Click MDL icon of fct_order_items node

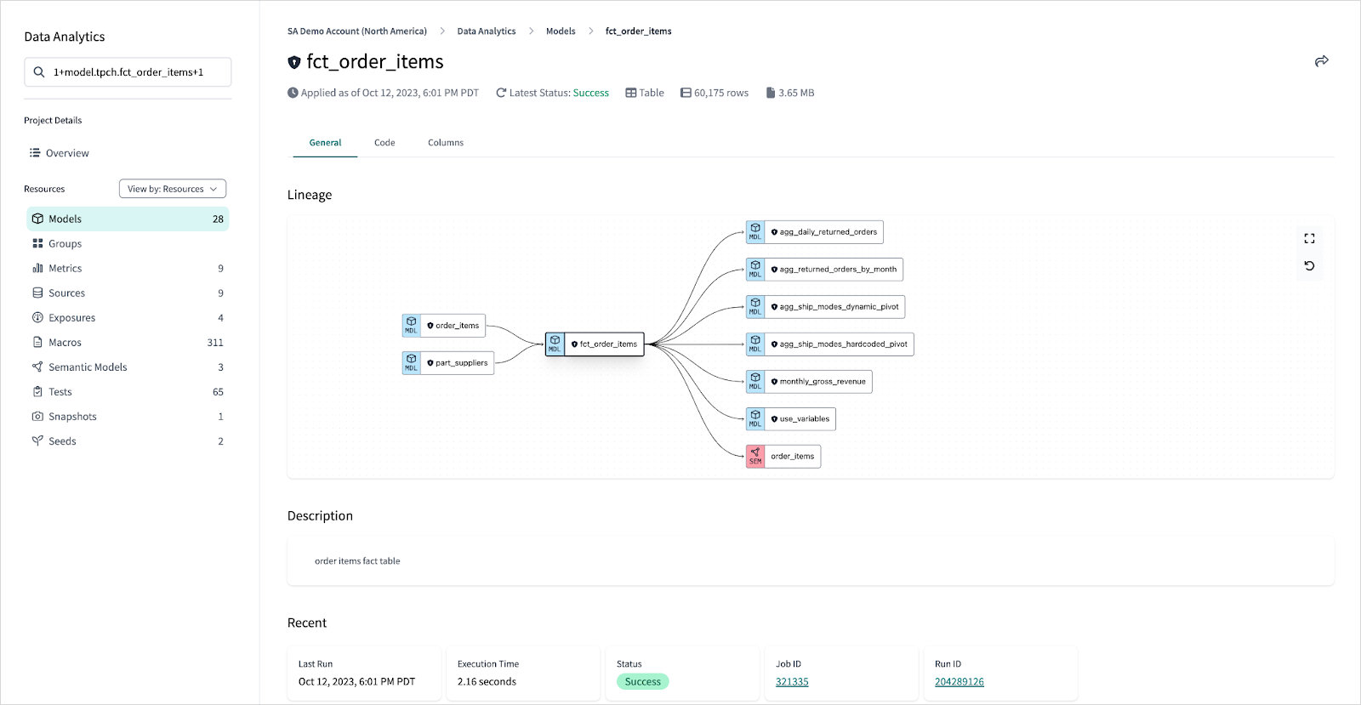tap(555, 344)
